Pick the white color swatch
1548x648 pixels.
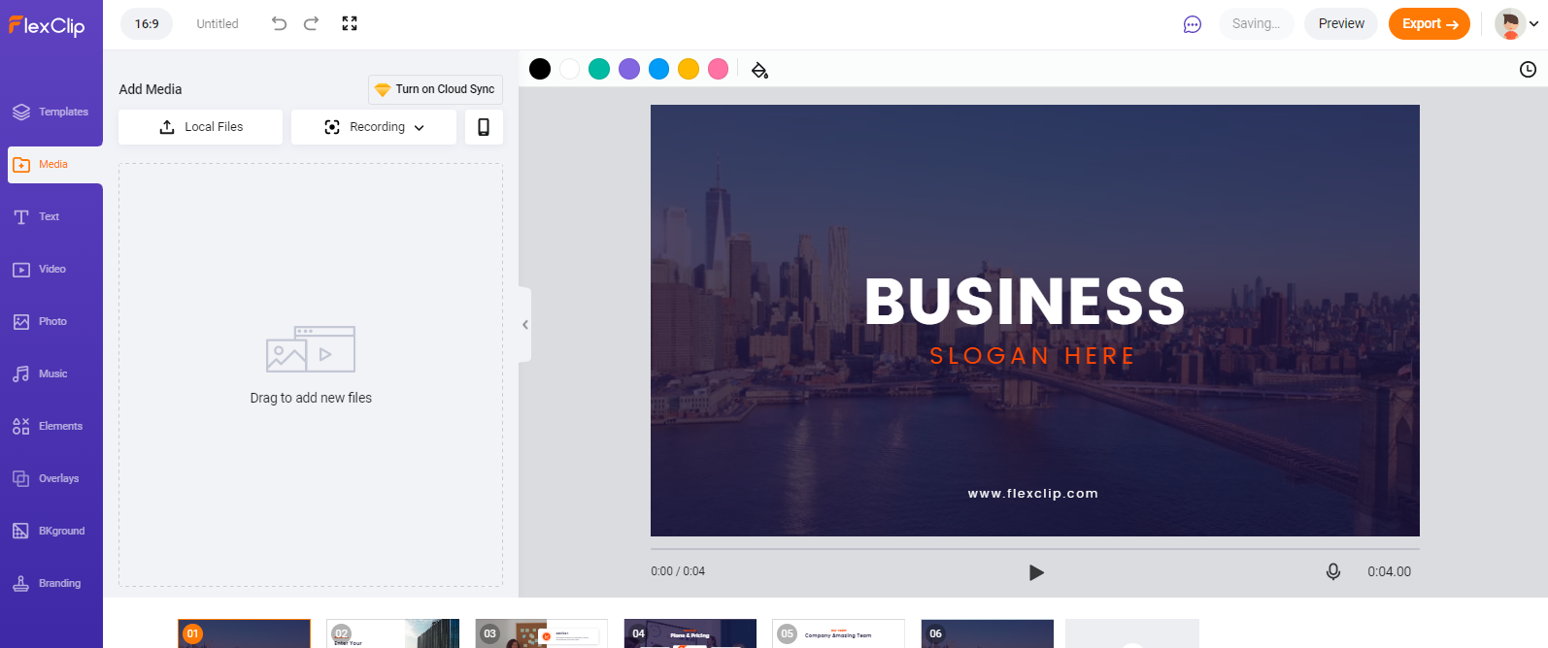pos(570,69)
